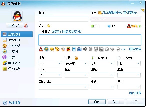Click the 昵称 nickname input field
Image resolution: width=146 pixels, height=107 pixels.
tap(63, 19)
